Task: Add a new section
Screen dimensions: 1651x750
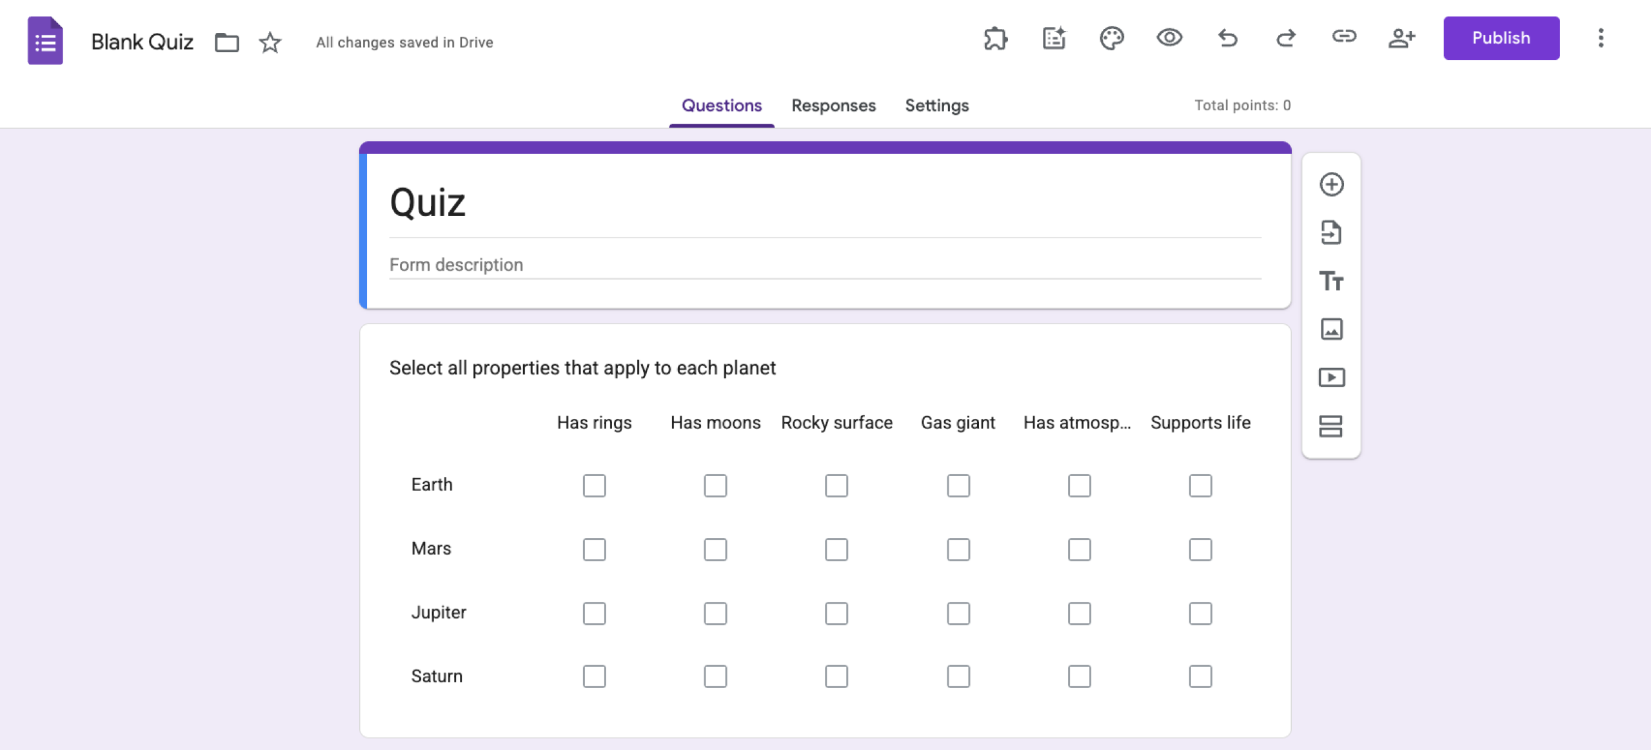Action: click(x=1331, y=425)
